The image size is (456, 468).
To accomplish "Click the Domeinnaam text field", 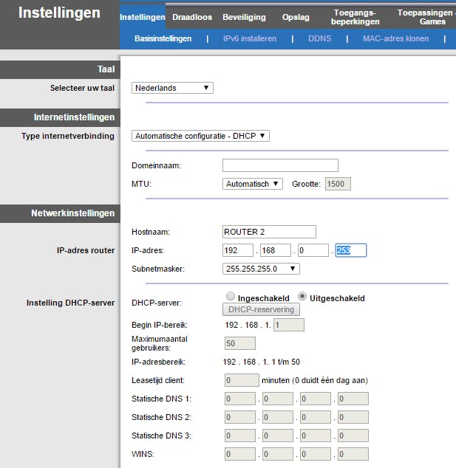I will tap(280, 165).
